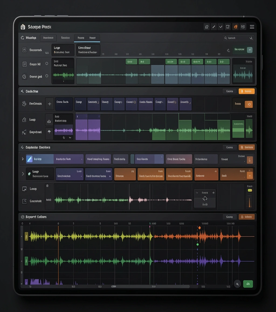The image size is (276, 312).
Task: Click the crop-frame icon in the top toolbar
Action: pos(207,27)
